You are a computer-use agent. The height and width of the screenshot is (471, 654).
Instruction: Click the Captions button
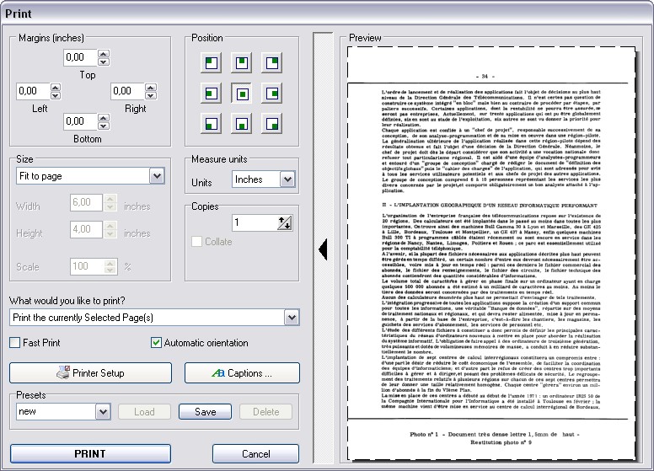tap(242, 372)
